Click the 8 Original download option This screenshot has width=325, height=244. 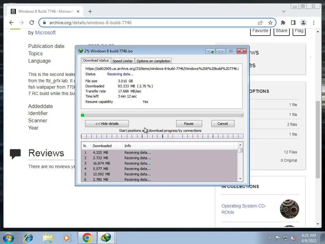click(289, 160)
